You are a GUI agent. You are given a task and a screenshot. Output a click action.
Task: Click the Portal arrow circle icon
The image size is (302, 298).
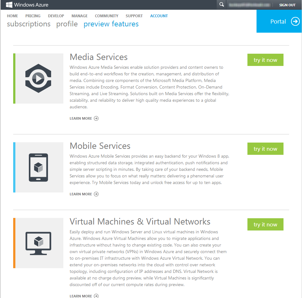click(295, 21)
